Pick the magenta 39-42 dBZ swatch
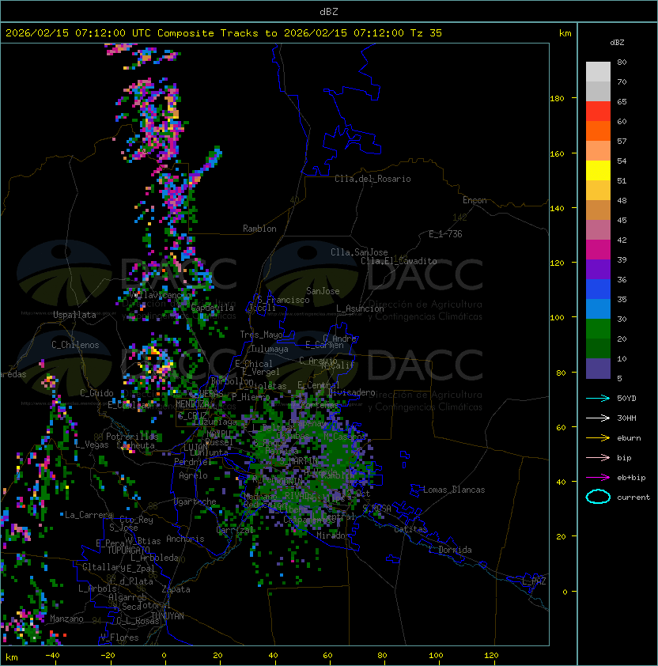 [598, 250]
